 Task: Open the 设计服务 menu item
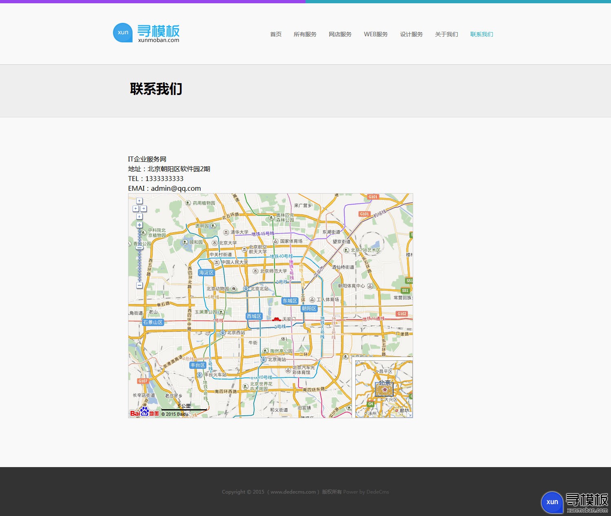coord(411,34)
